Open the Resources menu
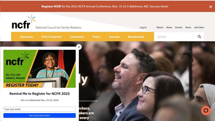 [27, 37]
